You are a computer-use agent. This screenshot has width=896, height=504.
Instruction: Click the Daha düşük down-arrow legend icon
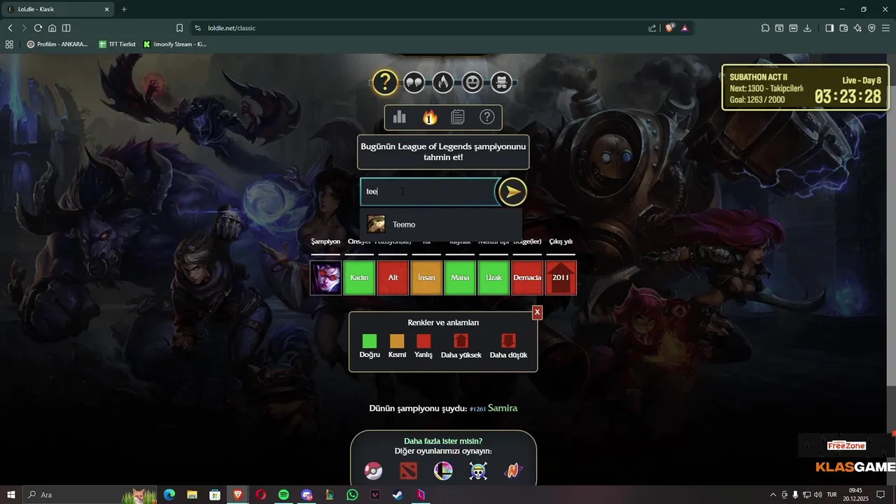coord(509,341)
